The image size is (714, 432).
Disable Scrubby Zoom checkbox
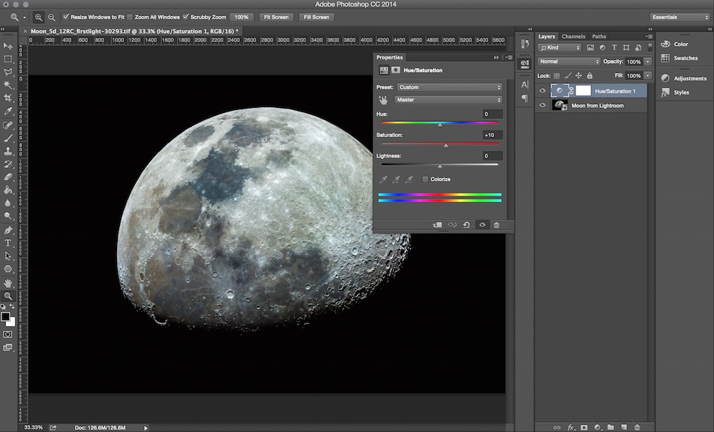click(x=186, y=17)
